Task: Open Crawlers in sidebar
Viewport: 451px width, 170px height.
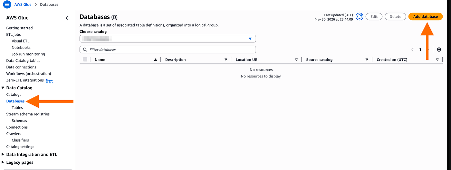Action: click(x=14, y=134)
